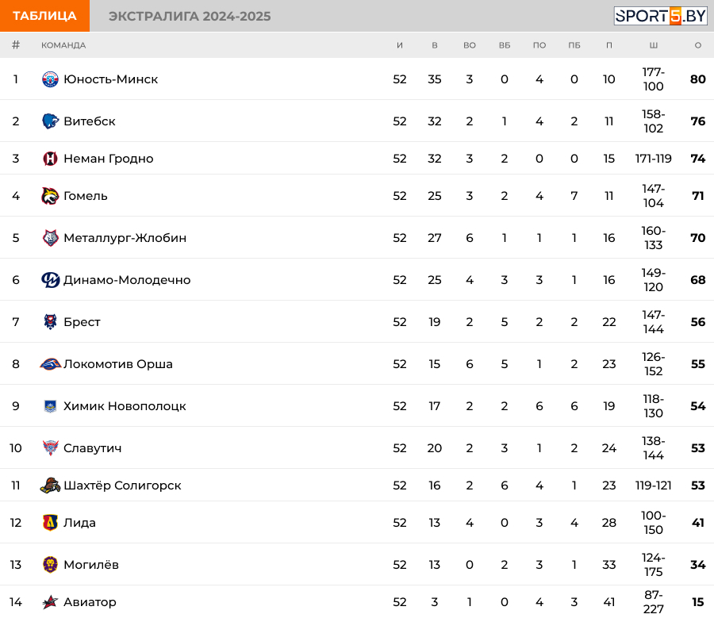Click the Динамо-Молодечно logo

[50, 279]
